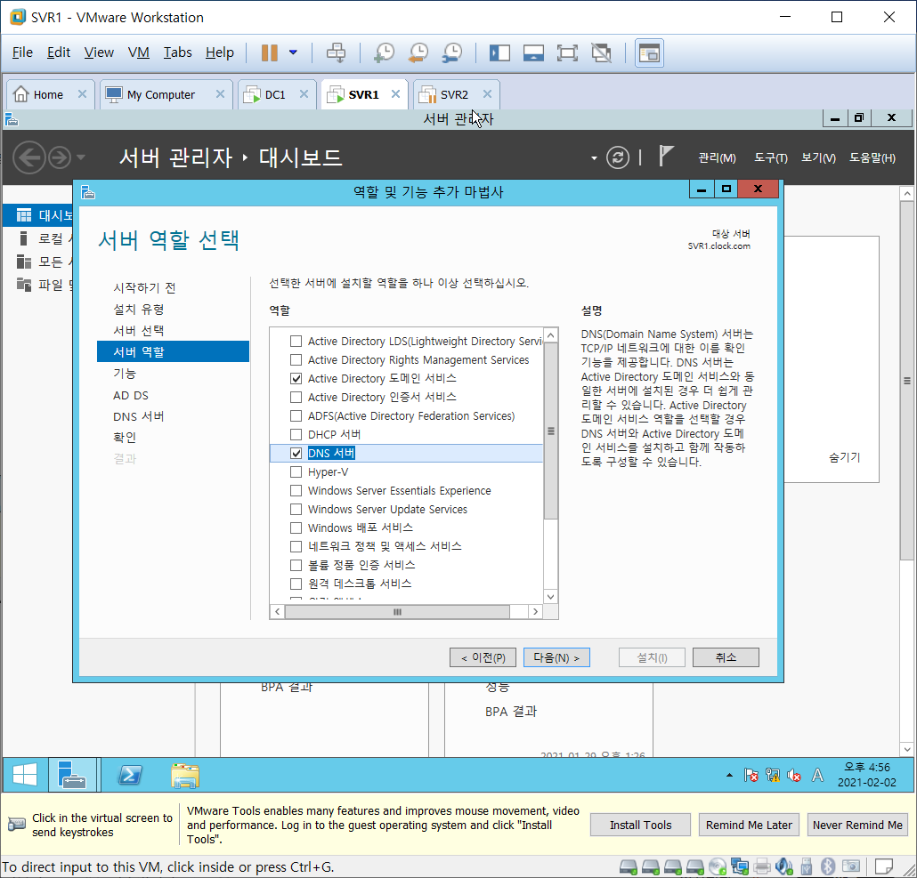Click Remind Me Later button
The height and width of the screenshot is (878, 917).
(749, 825)
